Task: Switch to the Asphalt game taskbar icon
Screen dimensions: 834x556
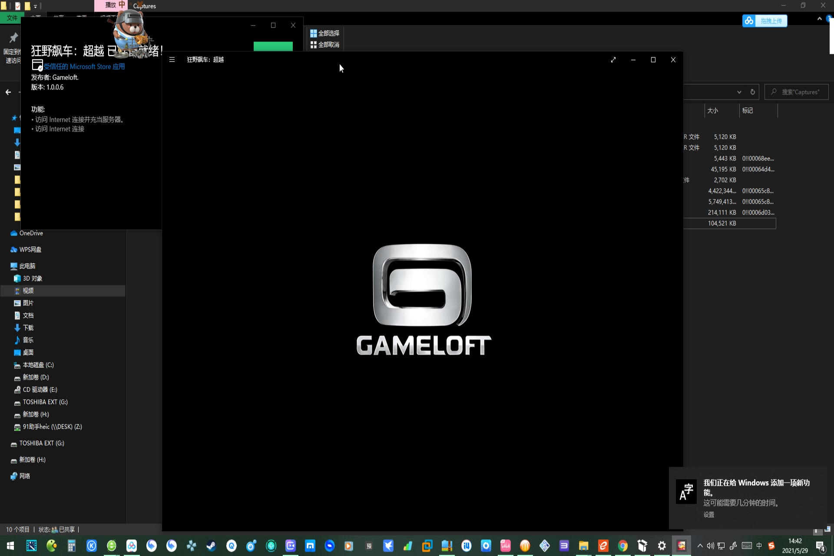Action: pyautogui.click(x=681, y=546)
